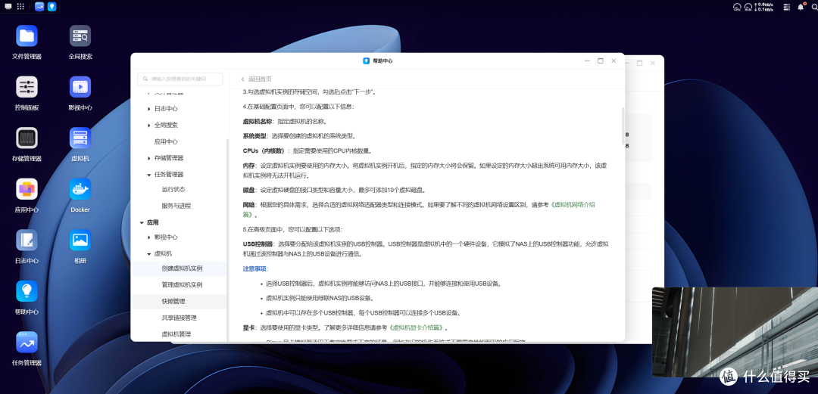This screenshot has height=394, width=818.
Task: Go back via 返回首页 link
Action: point(256,79)
